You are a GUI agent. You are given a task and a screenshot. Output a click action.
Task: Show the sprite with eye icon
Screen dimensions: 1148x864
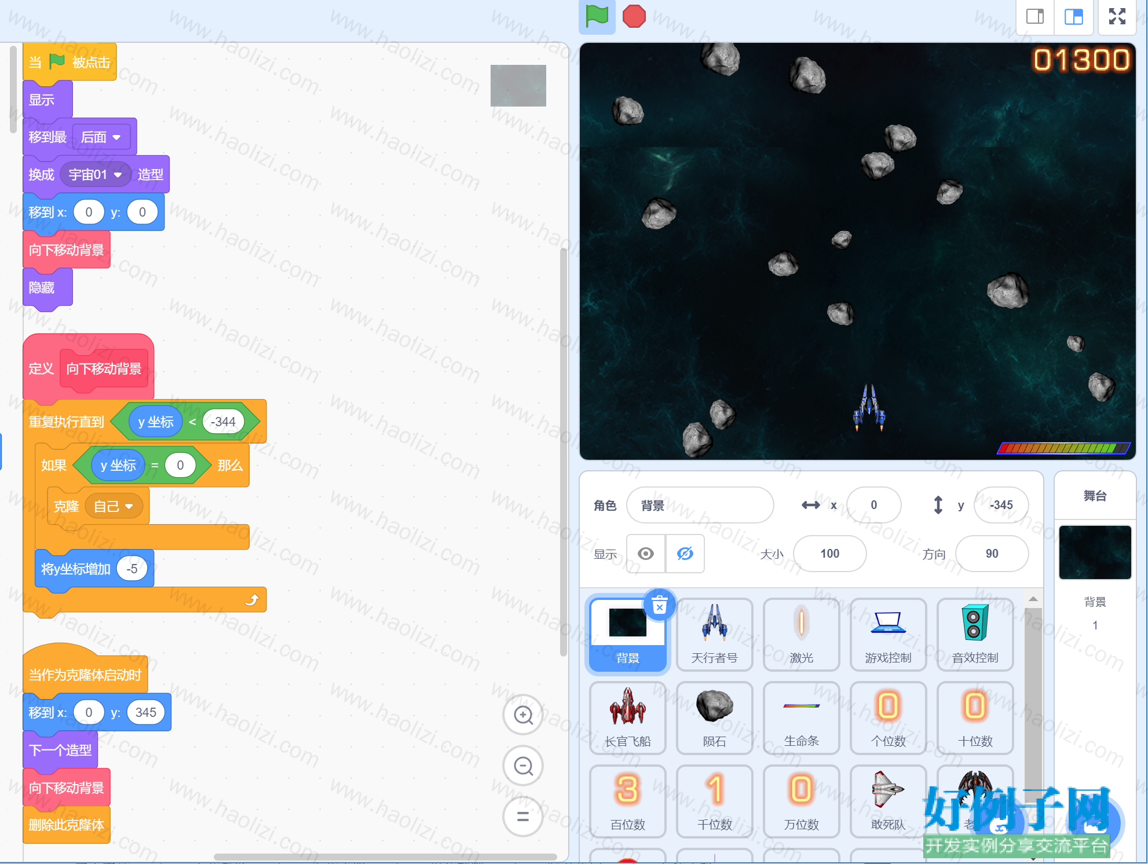tap(646, 554)
